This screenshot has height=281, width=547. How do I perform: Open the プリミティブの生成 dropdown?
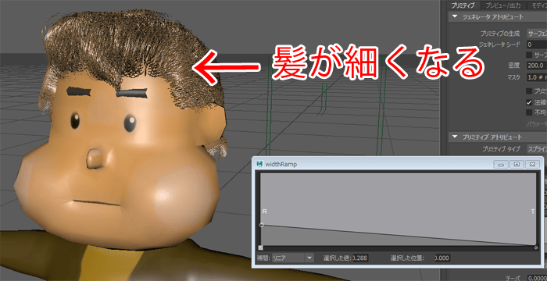(537, 34)
